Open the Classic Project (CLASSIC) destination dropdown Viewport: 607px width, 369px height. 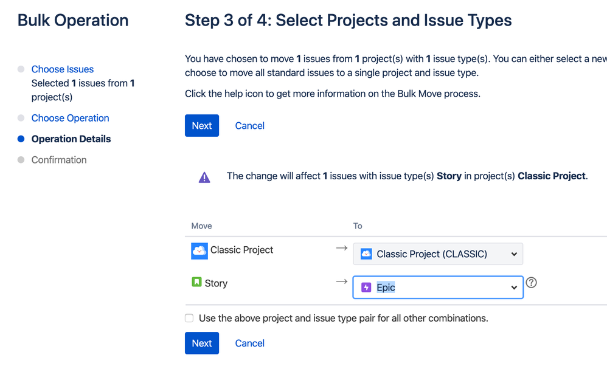[438, 254]
